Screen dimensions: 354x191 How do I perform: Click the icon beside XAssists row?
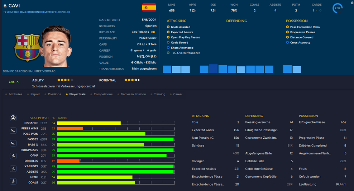click(13, 168)
